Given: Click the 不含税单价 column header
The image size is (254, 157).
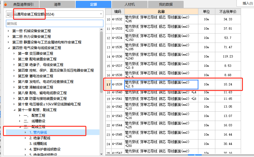Looking at the screenshot, I should [228, 12].
